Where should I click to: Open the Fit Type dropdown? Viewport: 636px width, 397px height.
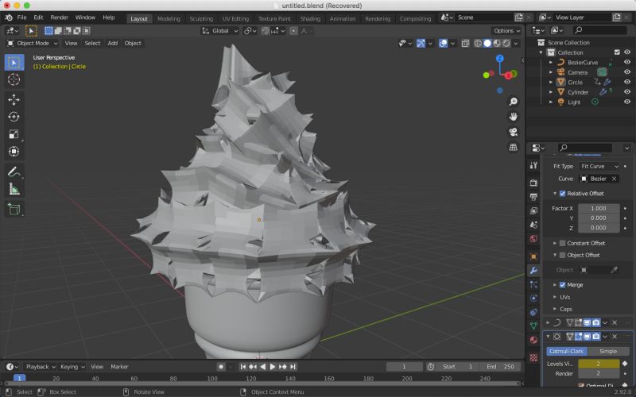pyautogui.click(x=599, y=167)
